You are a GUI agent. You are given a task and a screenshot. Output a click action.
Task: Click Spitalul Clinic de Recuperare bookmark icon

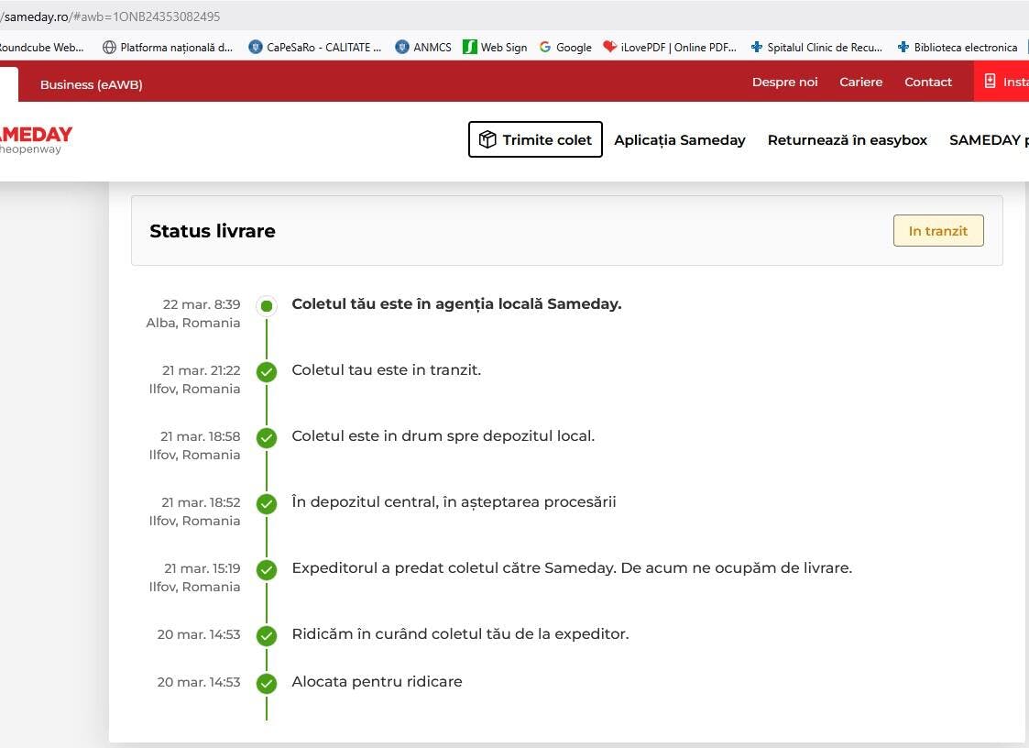(757, 47)
